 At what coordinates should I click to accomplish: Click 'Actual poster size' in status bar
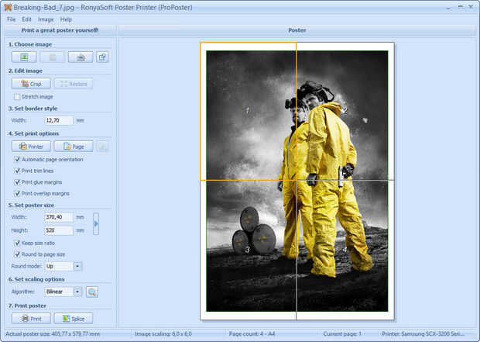click(x=53, y=334)
